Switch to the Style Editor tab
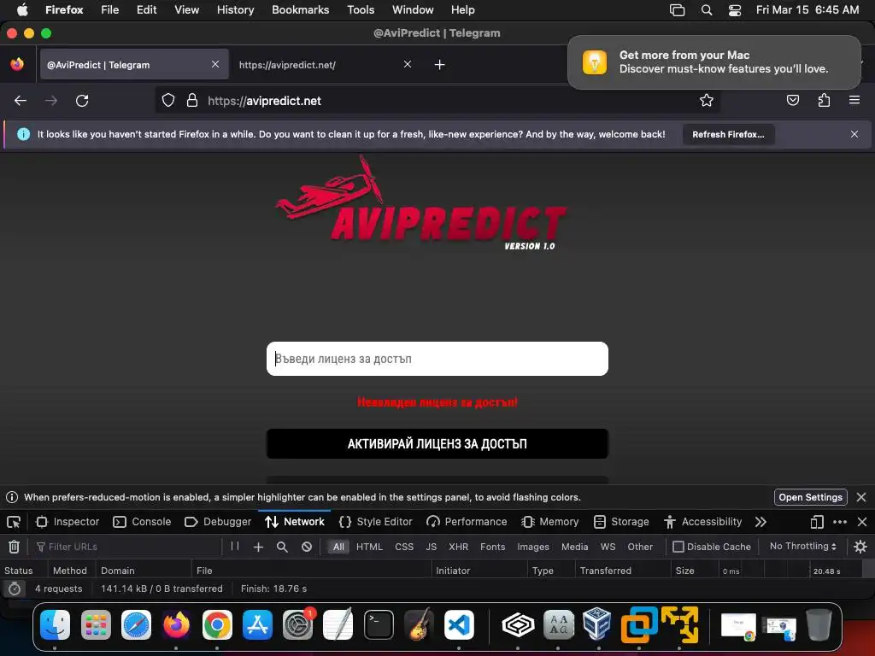Viewport: 875px width, 656px height. click(x=376, y=522)
